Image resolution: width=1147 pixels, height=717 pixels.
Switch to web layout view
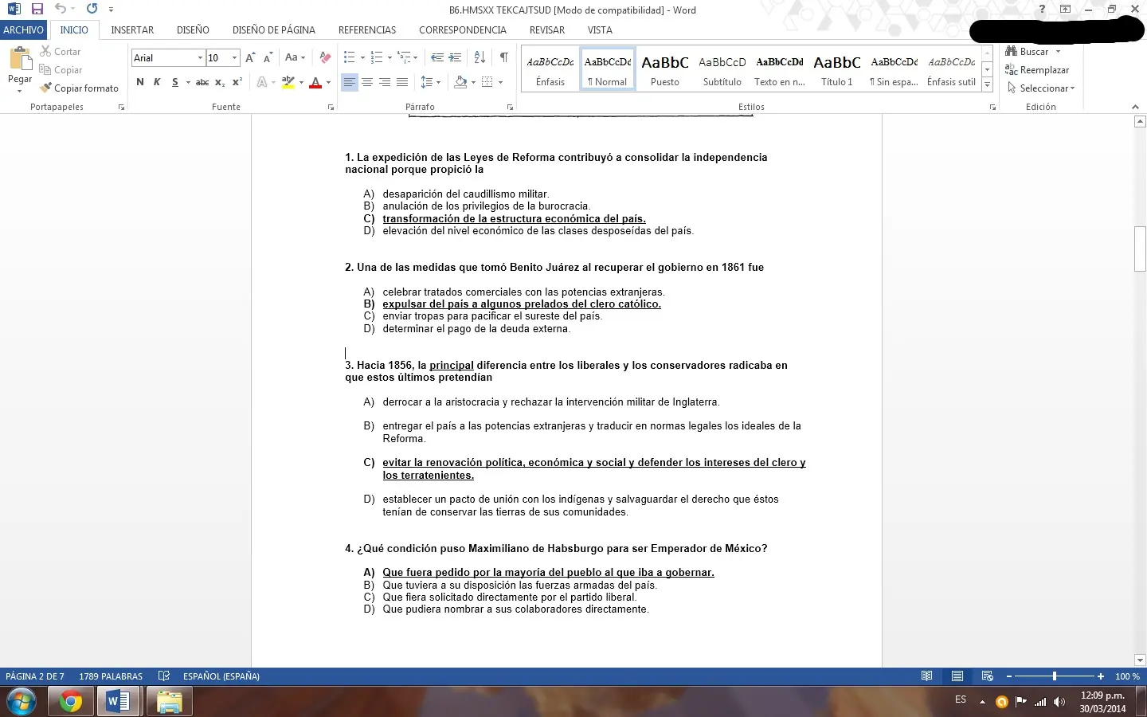pos(988,676)
